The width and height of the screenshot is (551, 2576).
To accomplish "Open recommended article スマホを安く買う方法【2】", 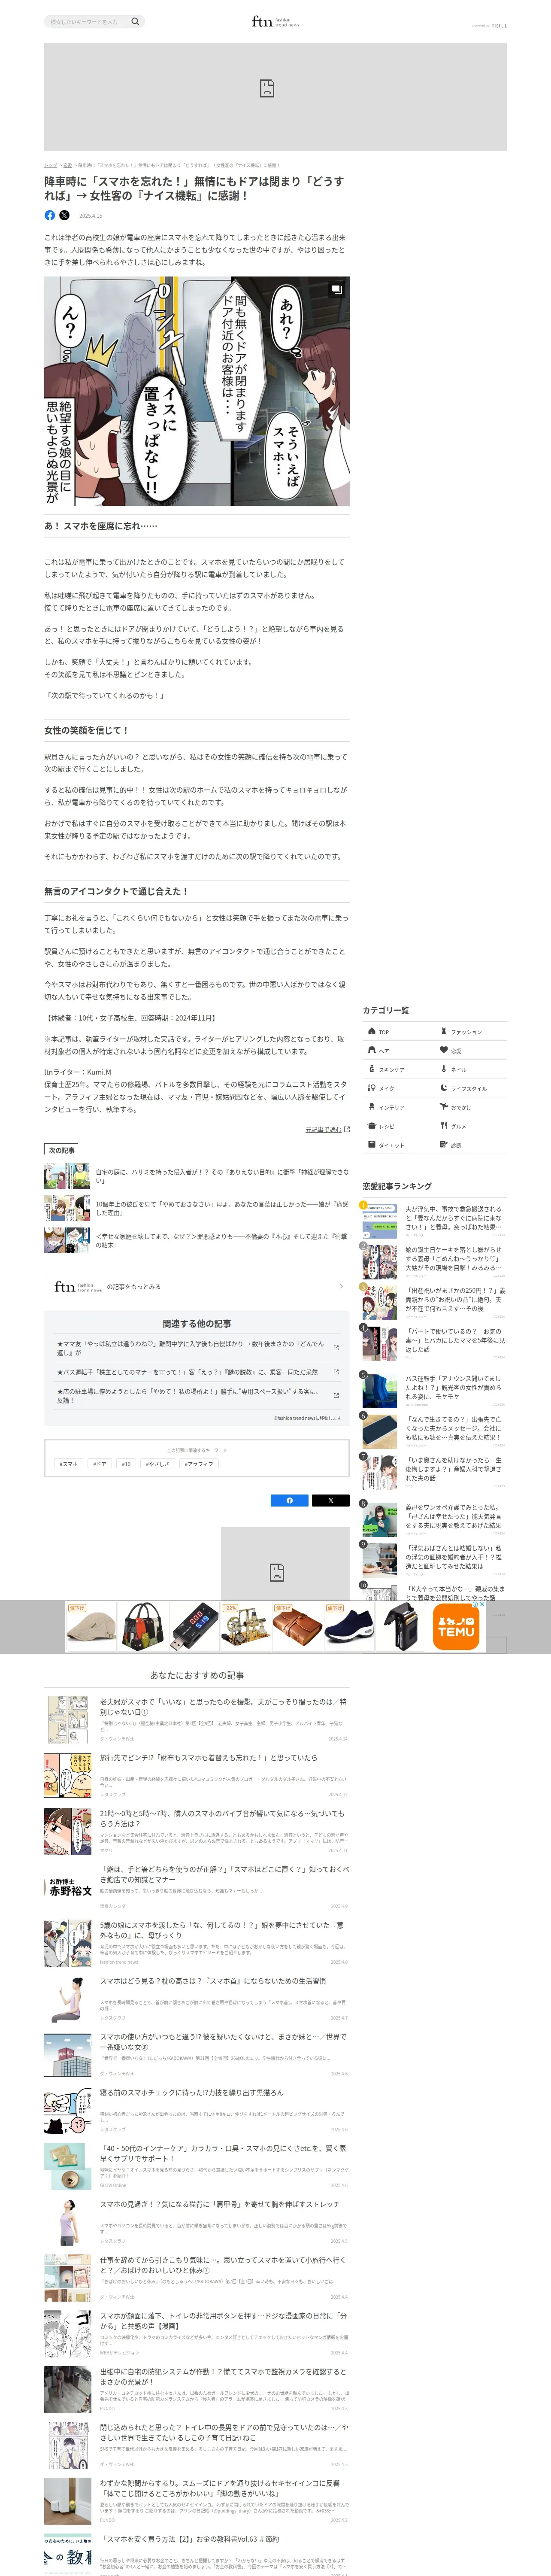I will (197, 2556).
